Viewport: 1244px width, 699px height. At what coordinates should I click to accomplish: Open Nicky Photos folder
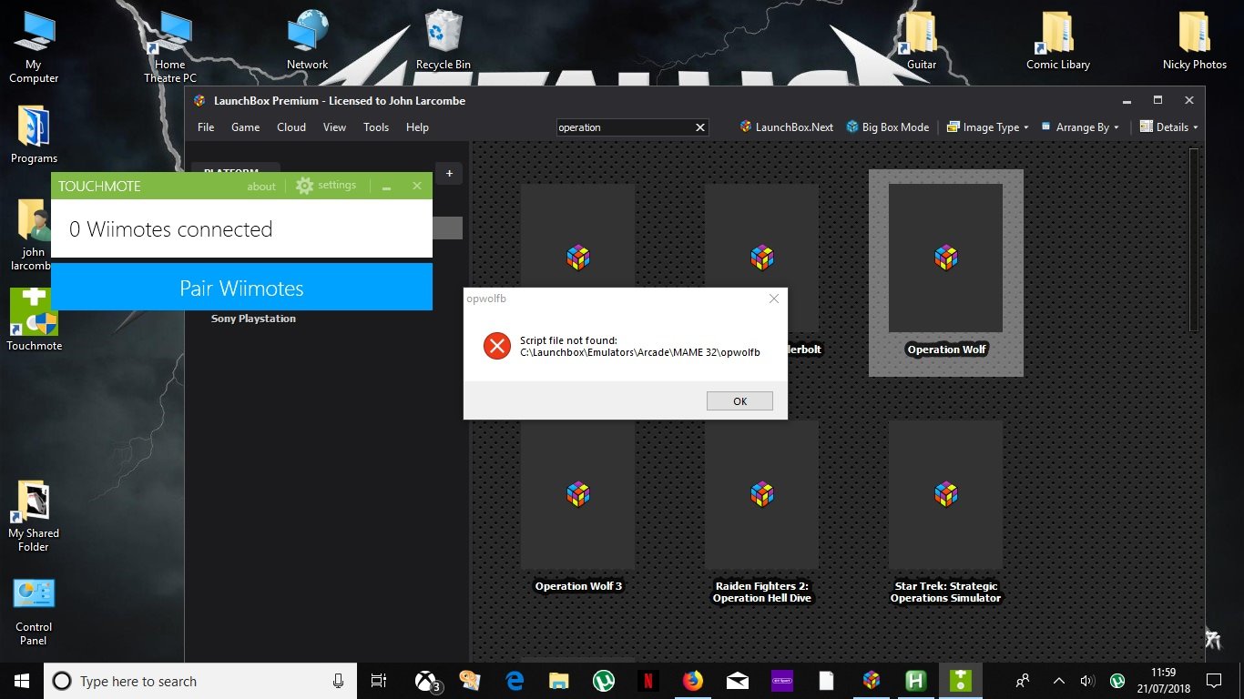point(1195,41)
